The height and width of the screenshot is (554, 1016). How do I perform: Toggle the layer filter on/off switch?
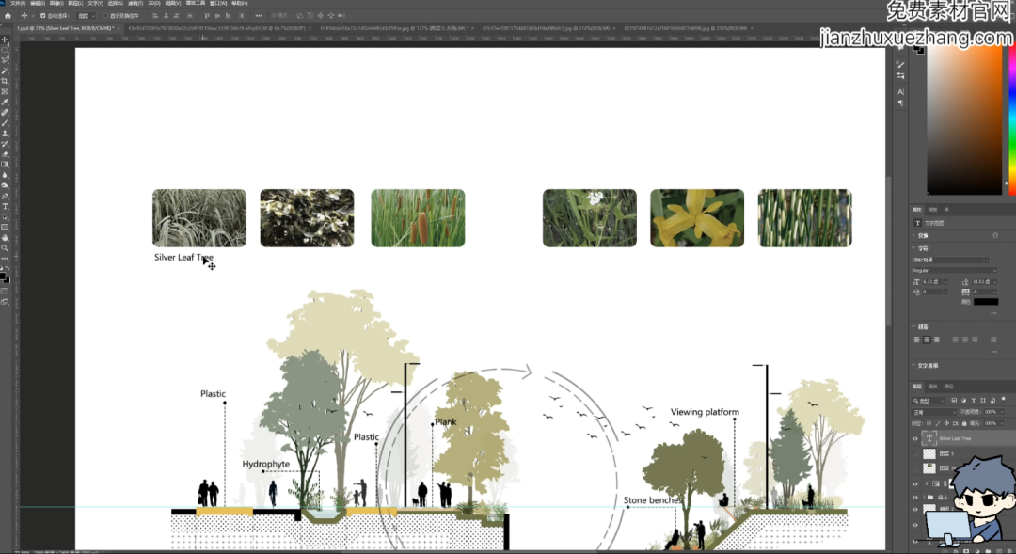[x=1004, y=399]
